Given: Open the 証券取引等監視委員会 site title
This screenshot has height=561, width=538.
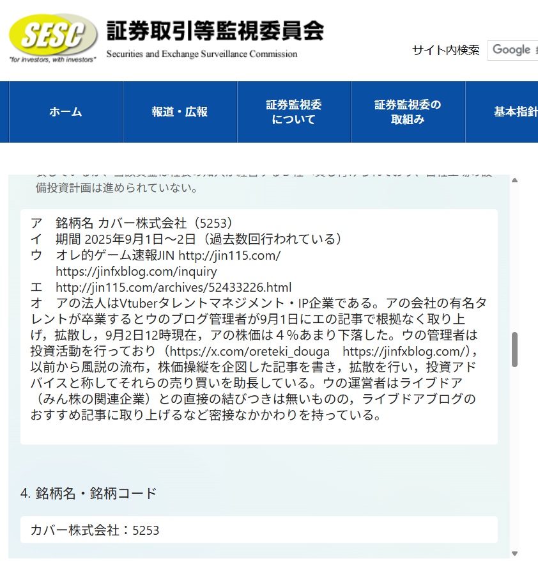Looking at the screenshot, I should pos(215,31).
